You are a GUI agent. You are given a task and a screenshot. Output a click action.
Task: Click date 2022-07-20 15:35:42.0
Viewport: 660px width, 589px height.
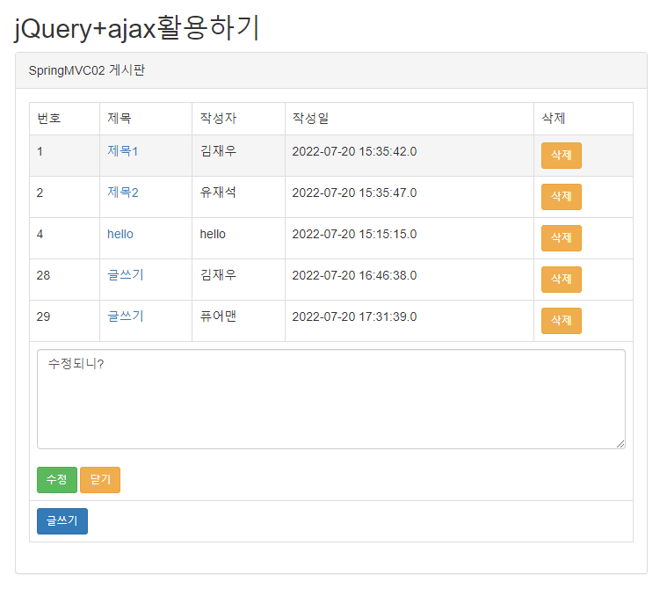click(x=354, y=151)
